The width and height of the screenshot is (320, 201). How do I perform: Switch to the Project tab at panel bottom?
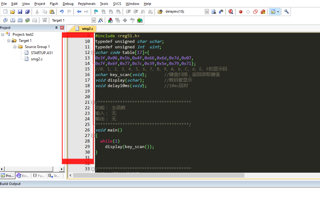click(x=7, y=176)
